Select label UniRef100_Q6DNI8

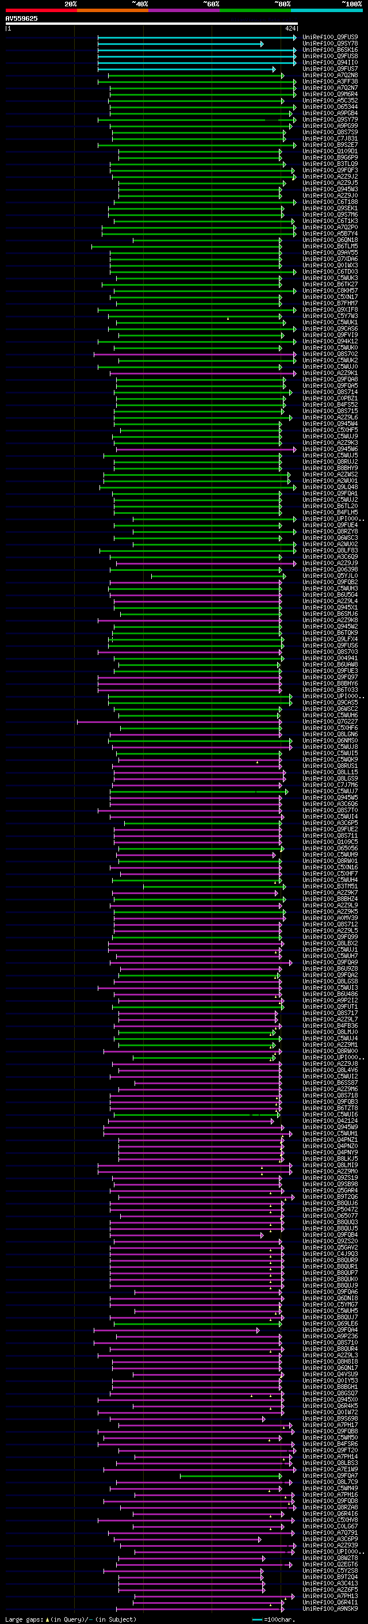(330, 1298)
